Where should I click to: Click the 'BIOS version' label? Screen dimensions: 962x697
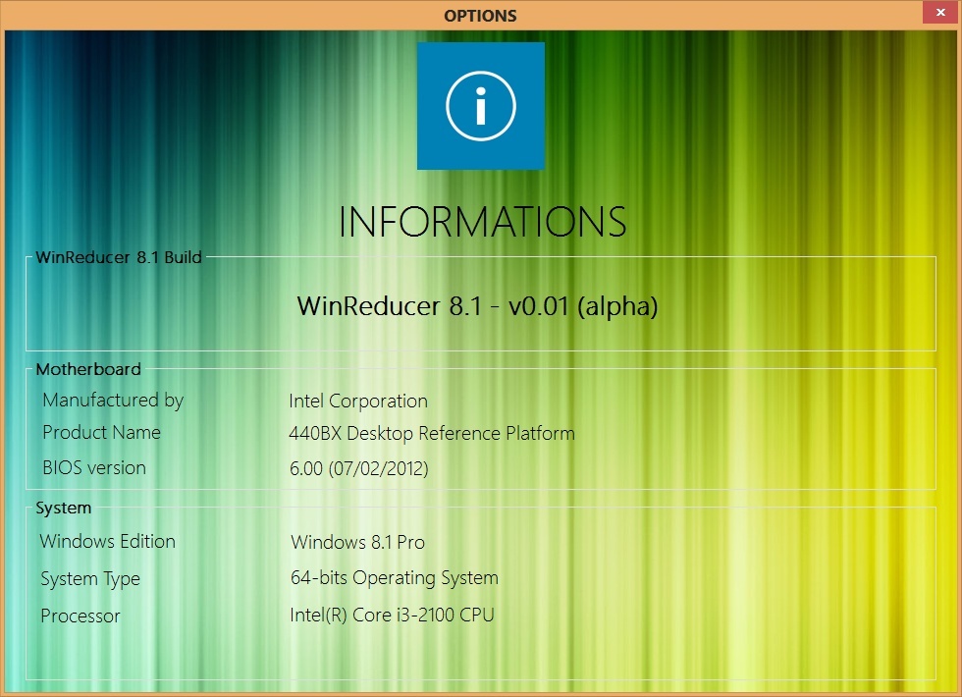click(x=94, y=468)
